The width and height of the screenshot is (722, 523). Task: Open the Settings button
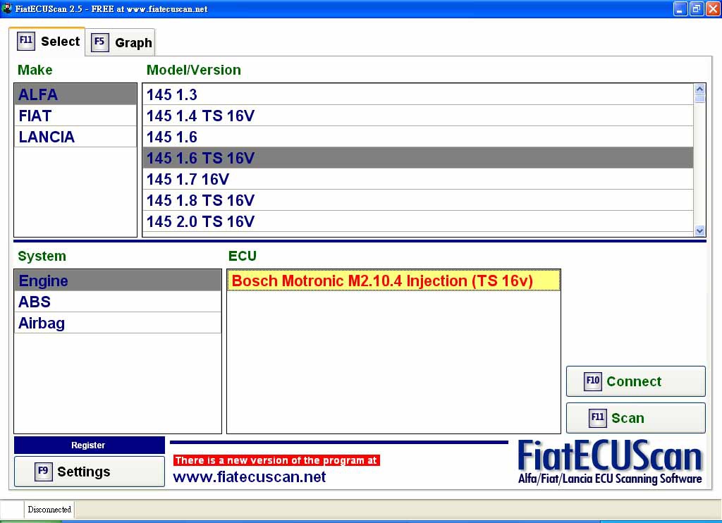pos(89,472)
